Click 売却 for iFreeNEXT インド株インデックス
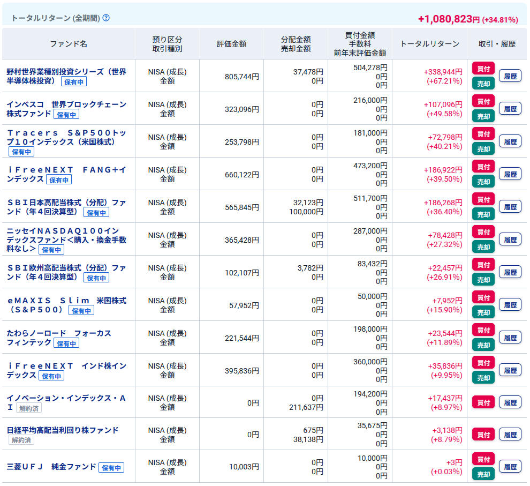 tap(483, 378)
